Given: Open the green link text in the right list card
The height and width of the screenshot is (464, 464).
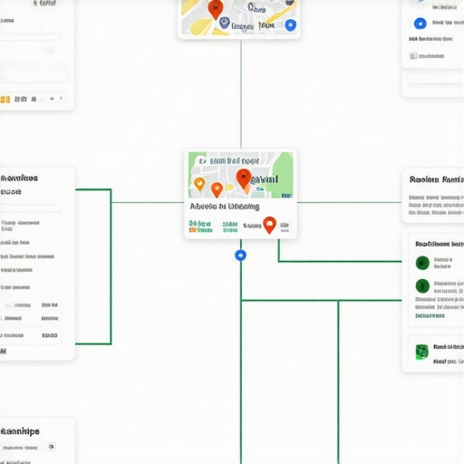Looking at the screenshot, I should coord(430,315).
